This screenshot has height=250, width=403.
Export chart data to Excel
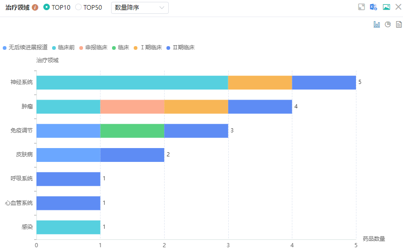coord(373,7)
